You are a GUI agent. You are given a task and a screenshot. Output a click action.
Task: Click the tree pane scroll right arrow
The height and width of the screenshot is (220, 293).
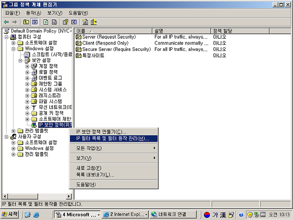(69, 196)
